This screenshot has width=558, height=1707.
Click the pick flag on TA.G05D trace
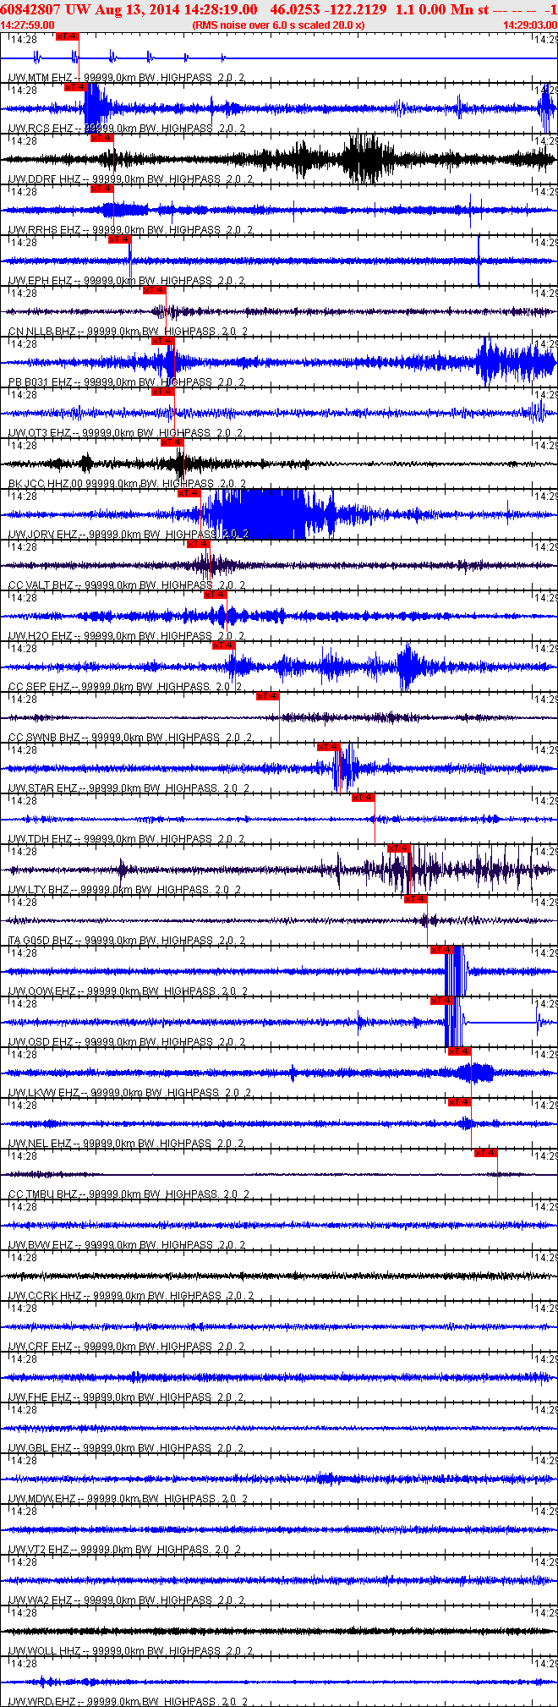(x=416, y=899)
